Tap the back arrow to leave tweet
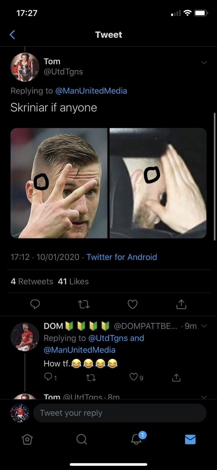 [12, 35]
